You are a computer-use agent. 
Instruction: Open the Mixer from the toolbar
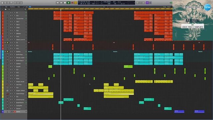[18, 3]
